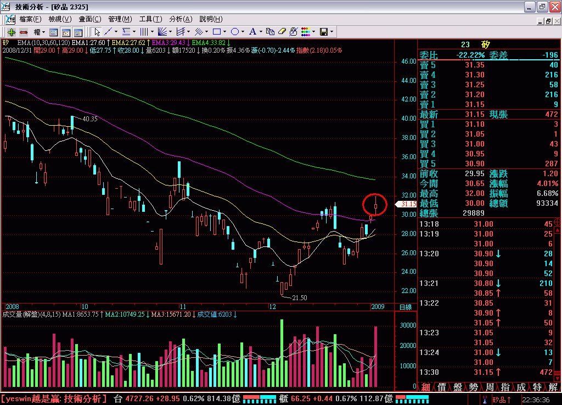Click the red horizontal double-arrow icon
Image resolution: width=562 pixels, height=405 pixels.
pos(24,32)
